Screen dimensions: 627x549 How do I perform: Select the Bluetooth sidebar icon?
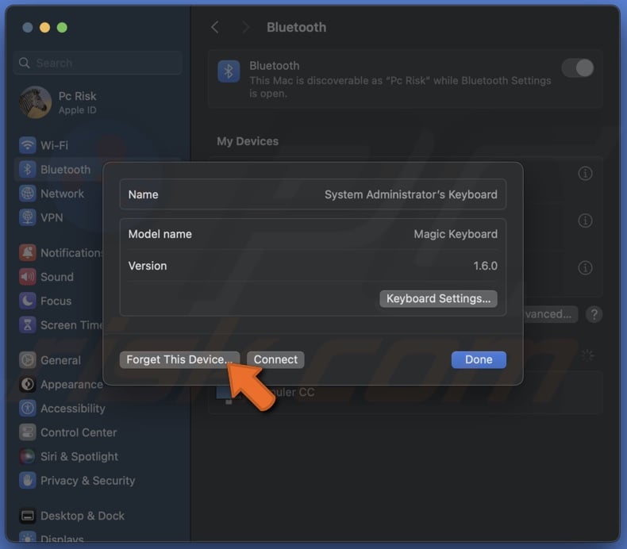tap(27, 169)
